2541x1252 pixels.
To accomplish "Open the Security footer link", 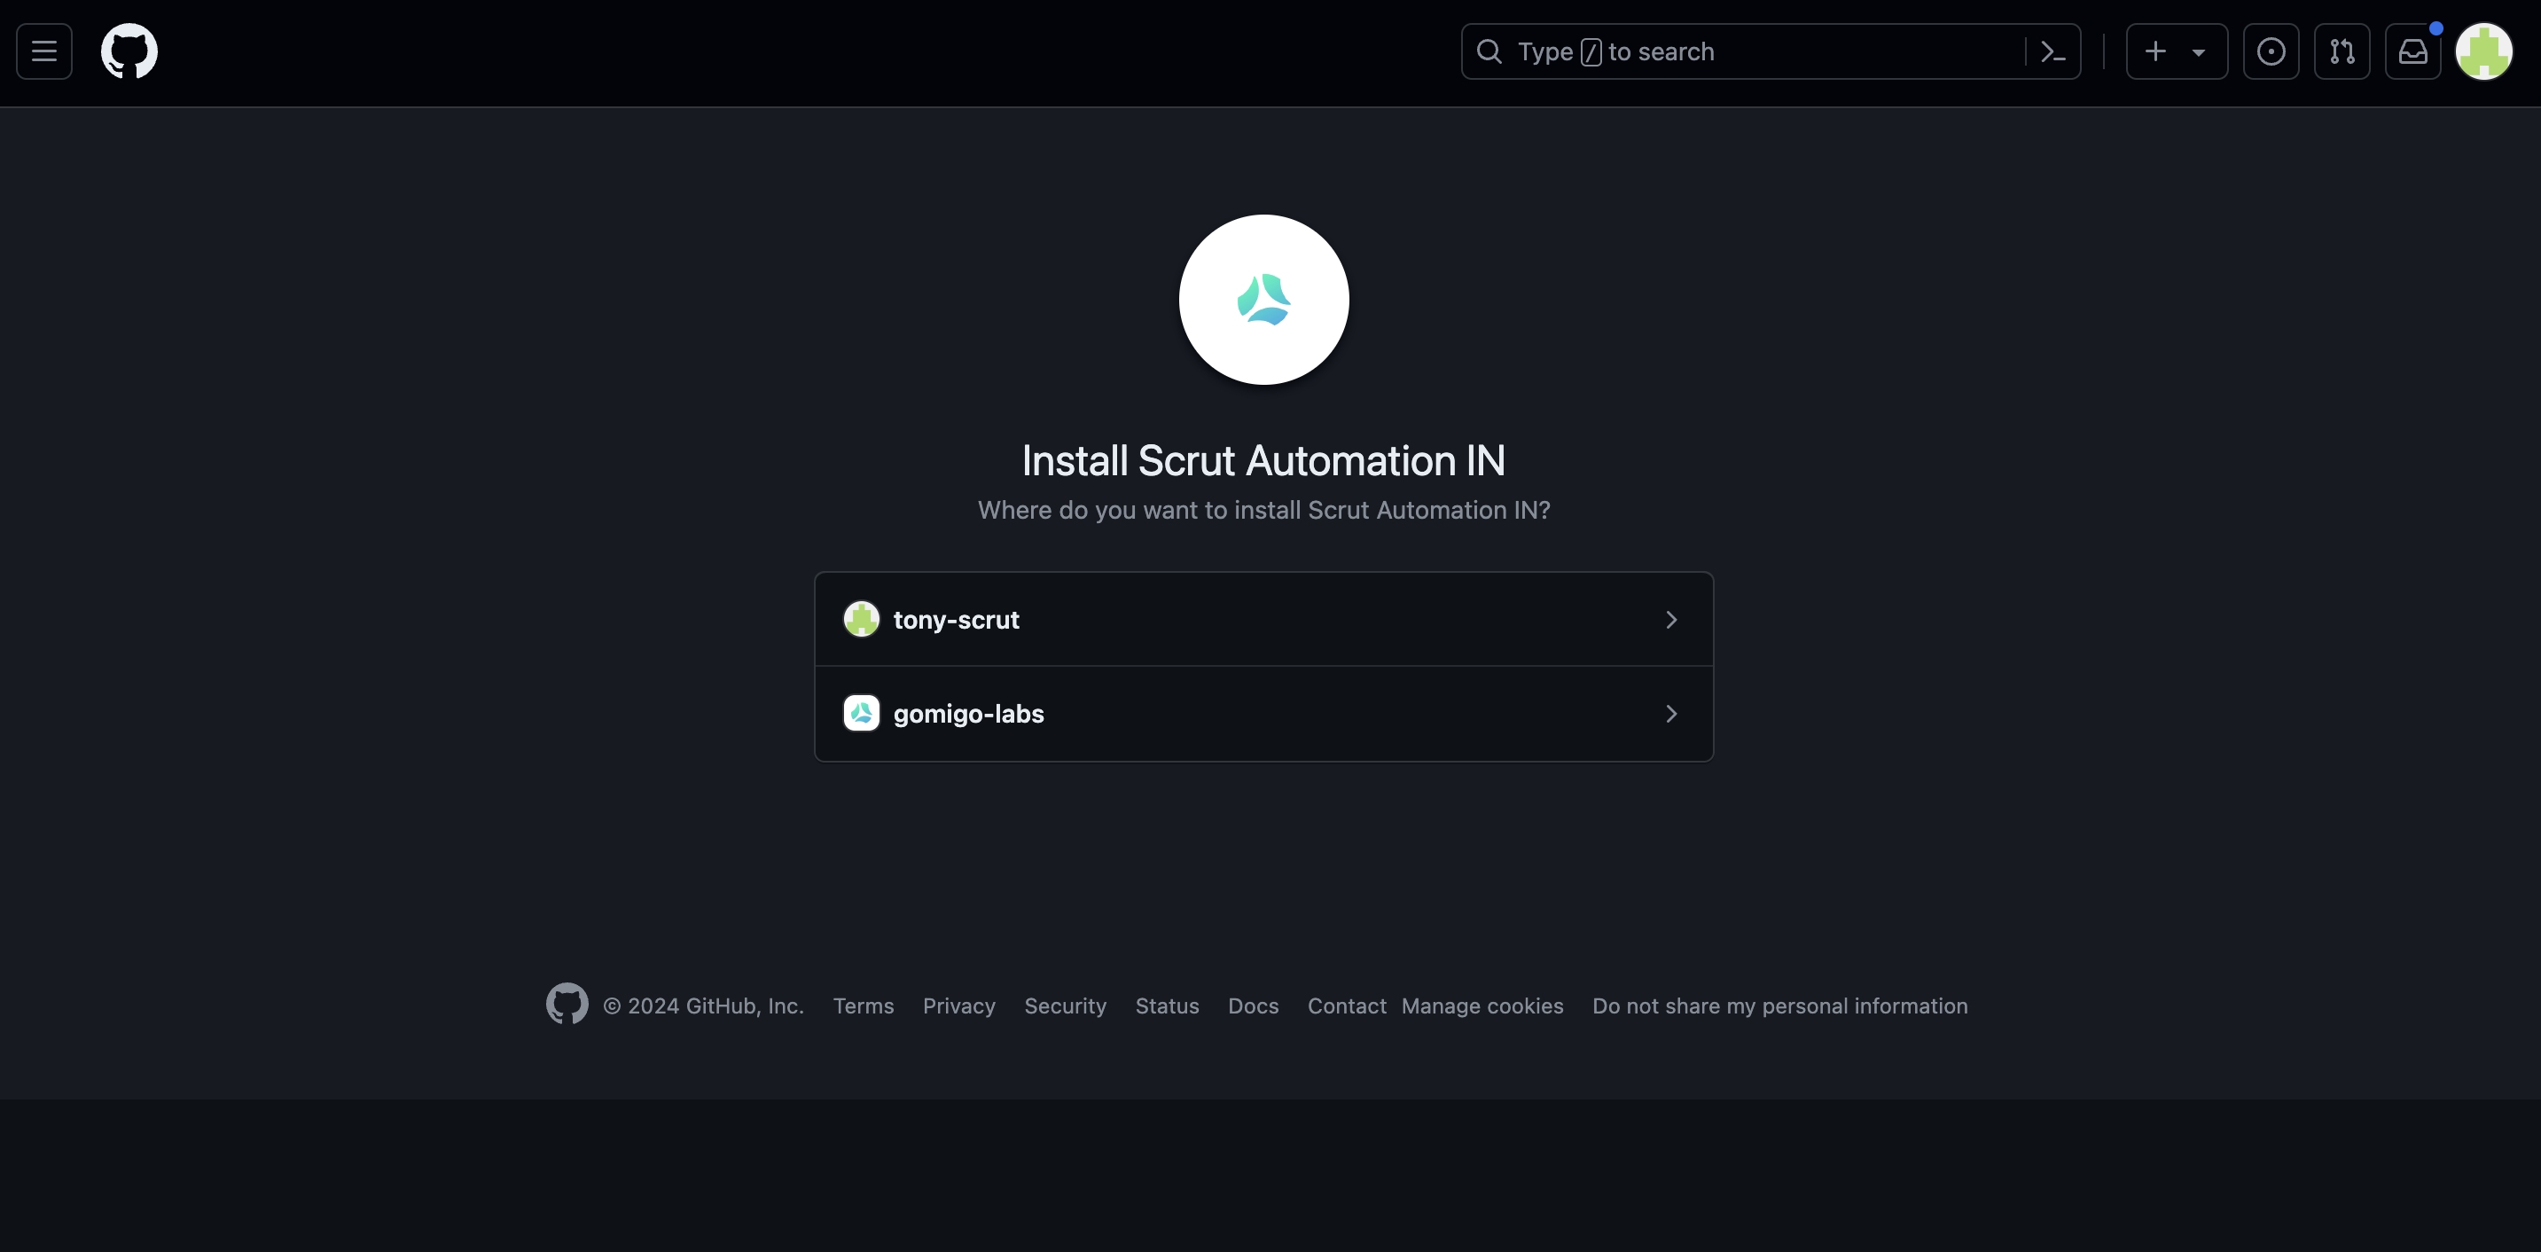I will click(x=1066, y=1006).
